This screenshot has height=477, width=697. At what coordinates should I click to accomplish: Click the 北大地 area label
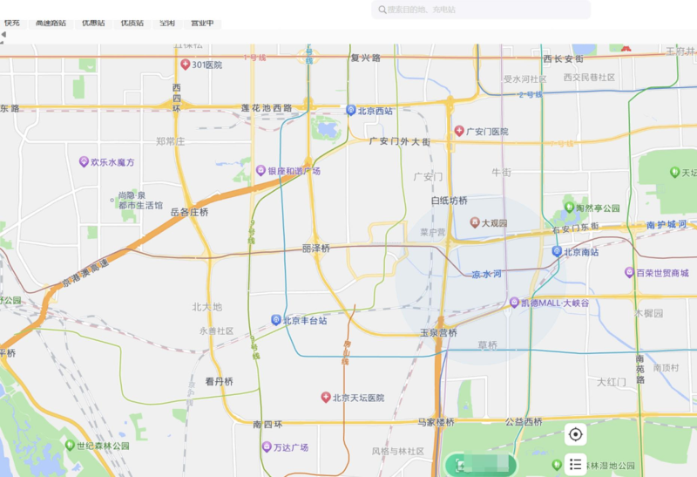click(x=206, y=307)
